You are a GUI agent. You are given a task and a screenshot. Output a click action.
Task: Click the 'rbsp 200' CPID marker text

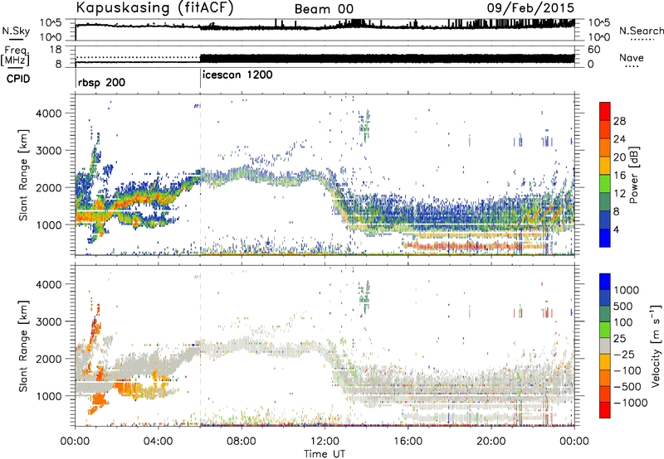point(101,82)
